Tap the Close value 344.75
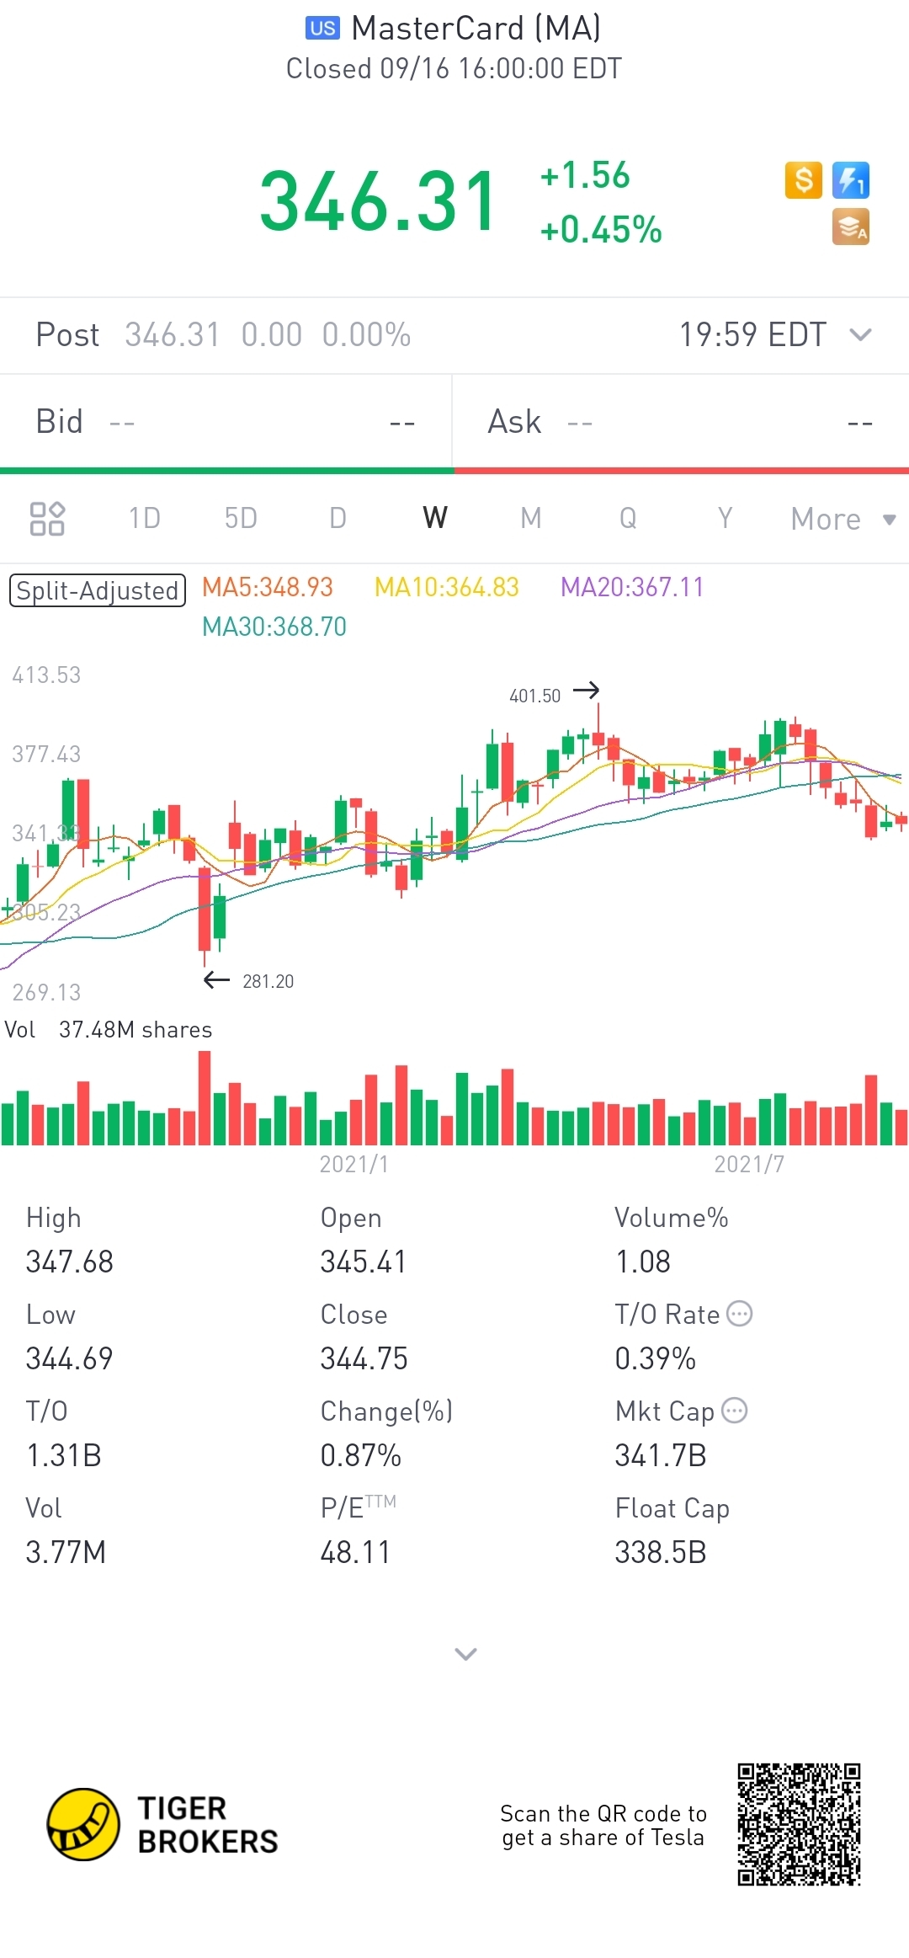The image size is (909, 1958). [x=364, y=1358]
